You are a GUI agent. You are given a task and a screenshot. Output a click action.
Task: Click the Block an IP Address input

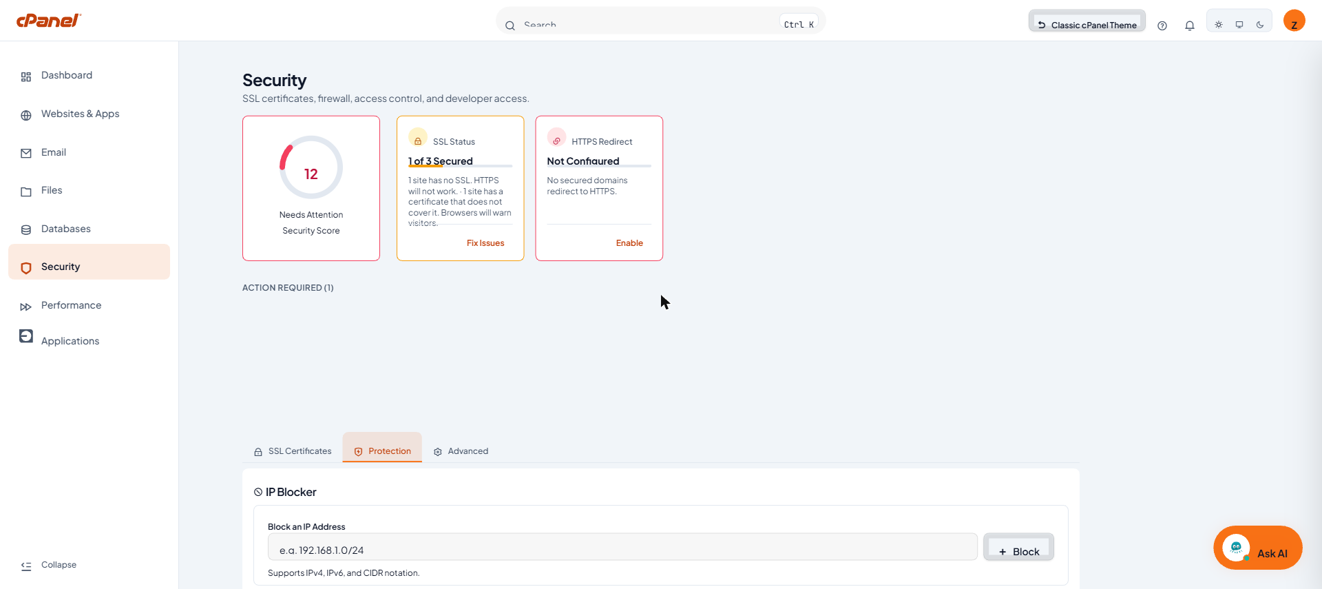coord(622,547)
